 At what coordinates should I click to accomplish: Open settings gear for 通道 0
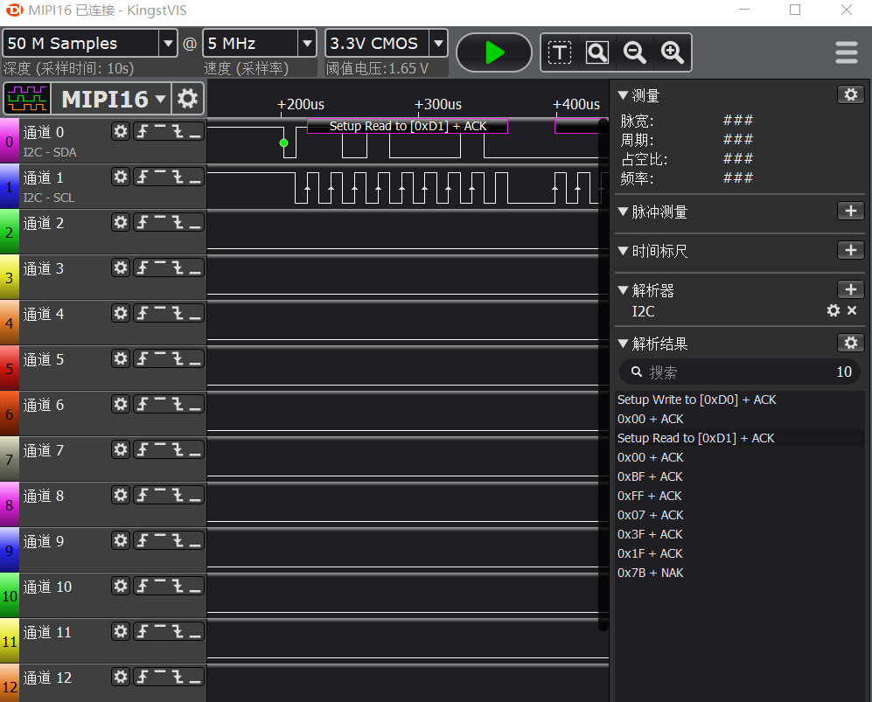pyautogui.click(x=121, y=132)
